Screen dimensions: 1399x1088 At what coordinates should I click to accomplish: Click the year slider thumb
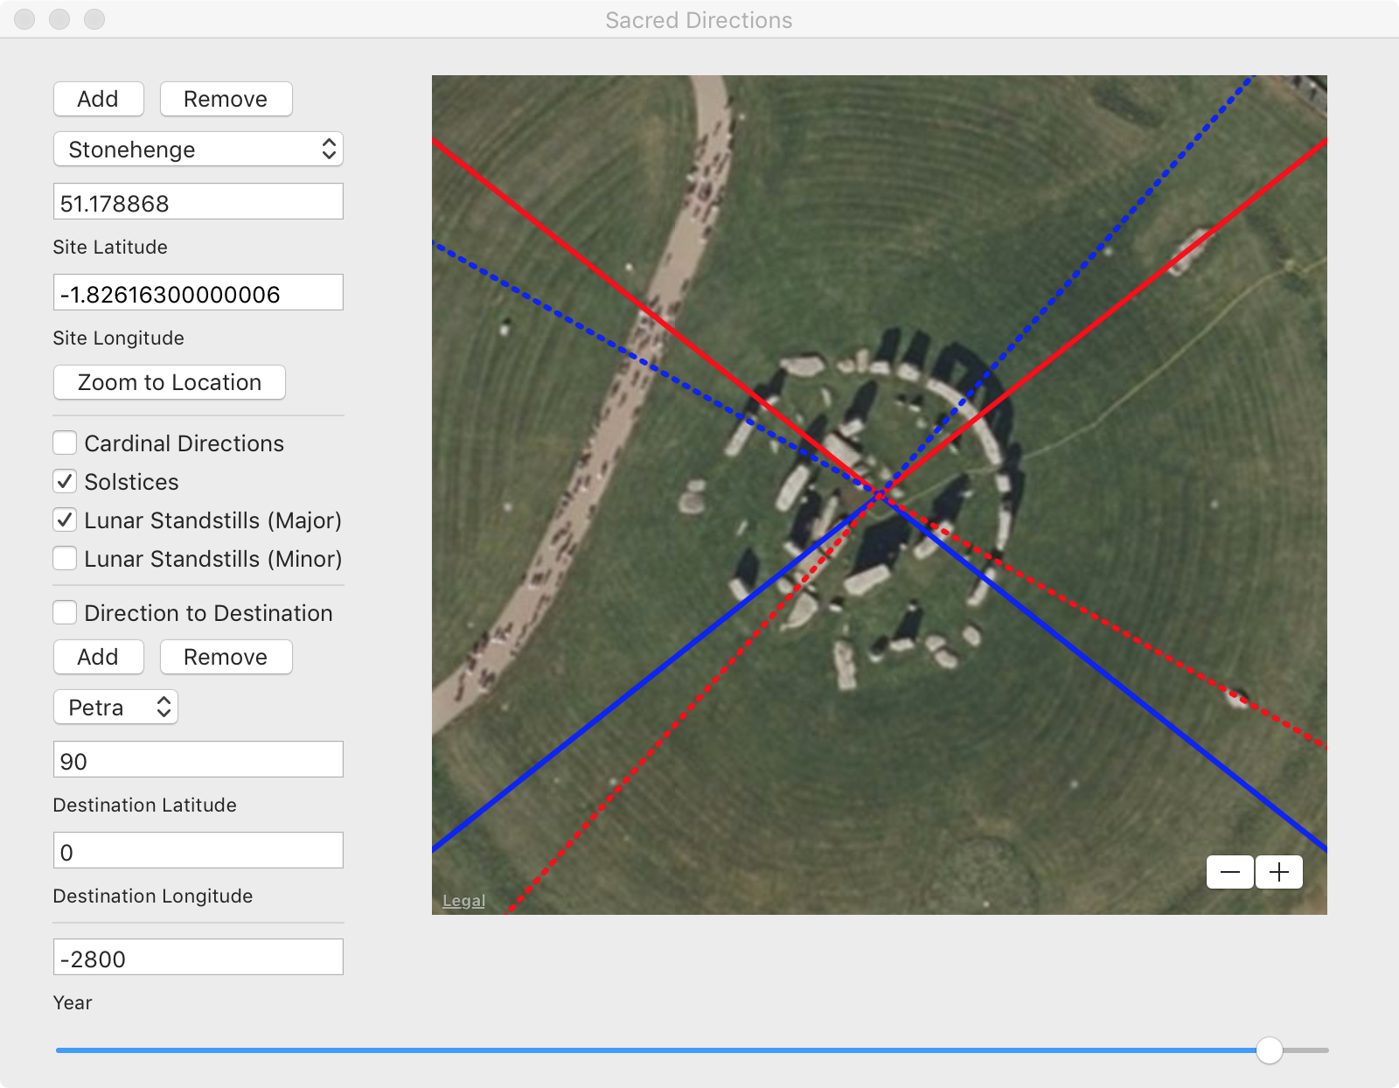tap(1269, 1050)
